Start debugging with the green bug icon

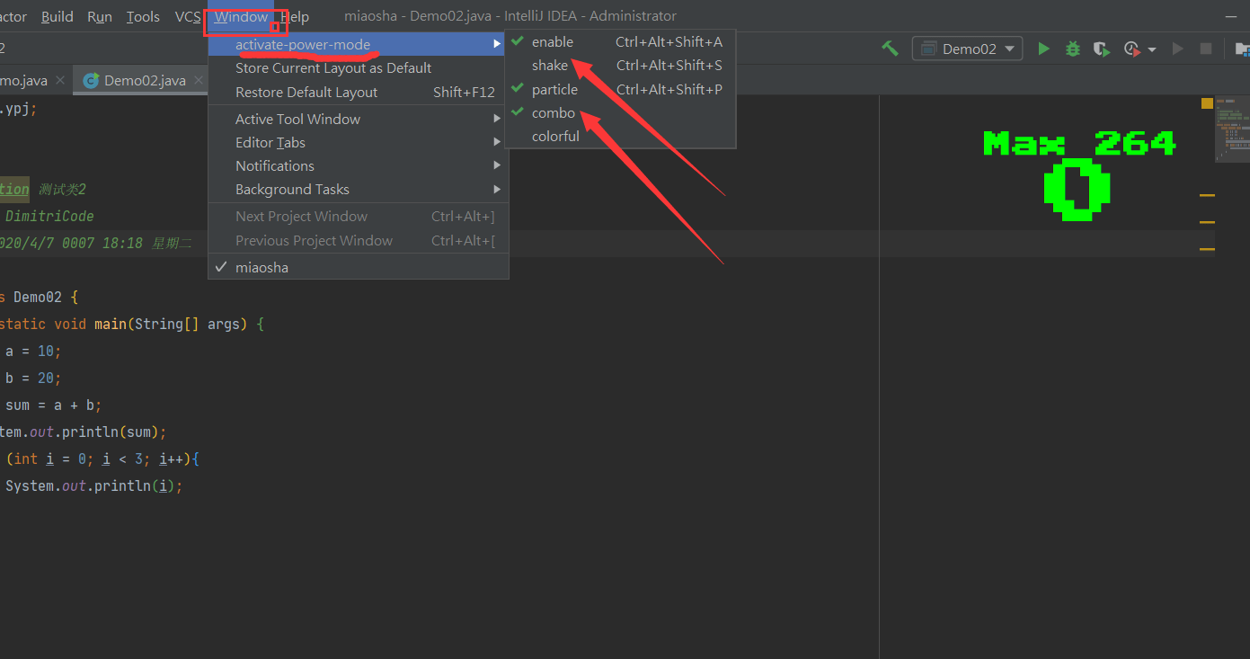point(1072,49)
